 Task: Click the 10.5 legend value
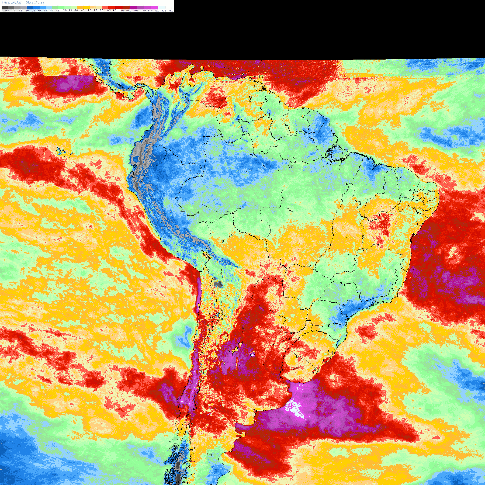click(136, 11)
